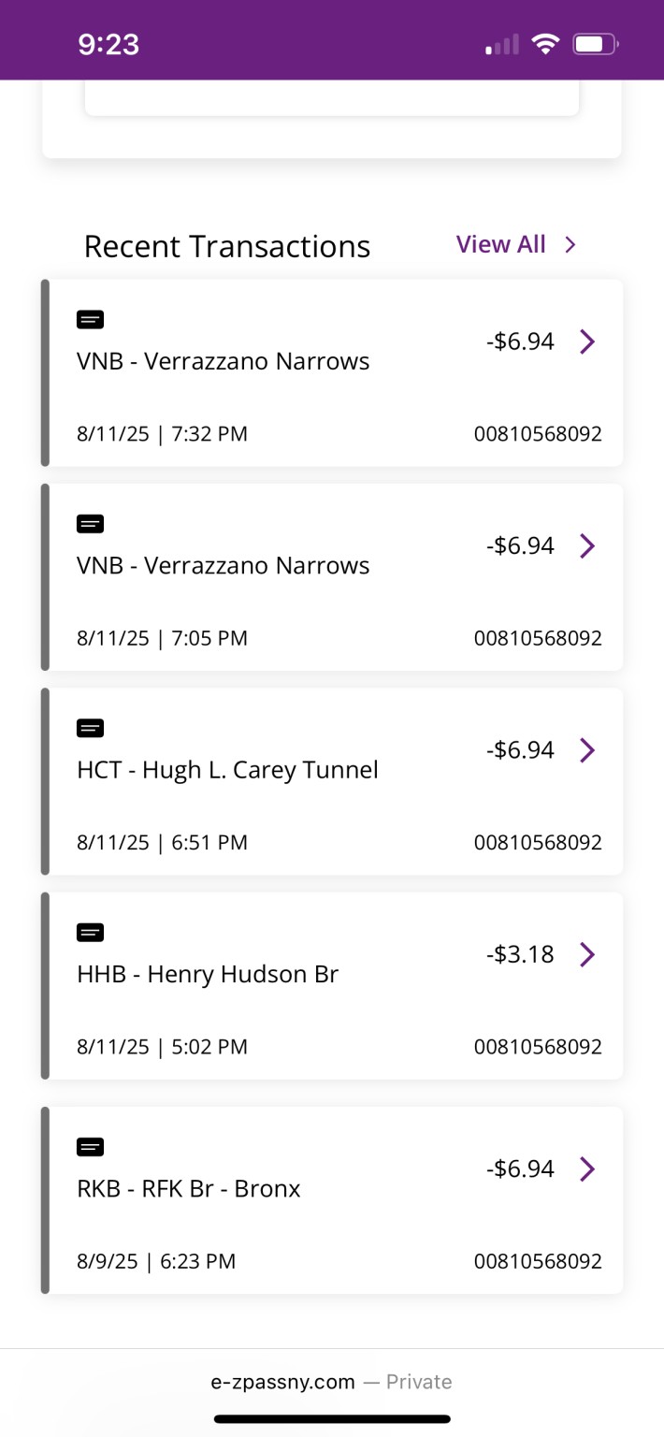Open Henry Hudson Br details chevron
664x1437 pixels.
point(587,954)
